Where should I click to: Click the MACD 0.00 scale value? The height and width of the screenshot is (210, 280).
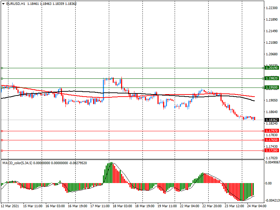coord(268,183)
